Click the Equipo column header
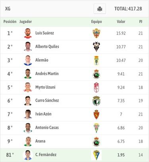This screenshot has width=149, height=162. coord(97,22)
